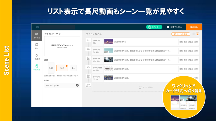Open the デザインテーマ preview thumbnail

click(62, 46)
